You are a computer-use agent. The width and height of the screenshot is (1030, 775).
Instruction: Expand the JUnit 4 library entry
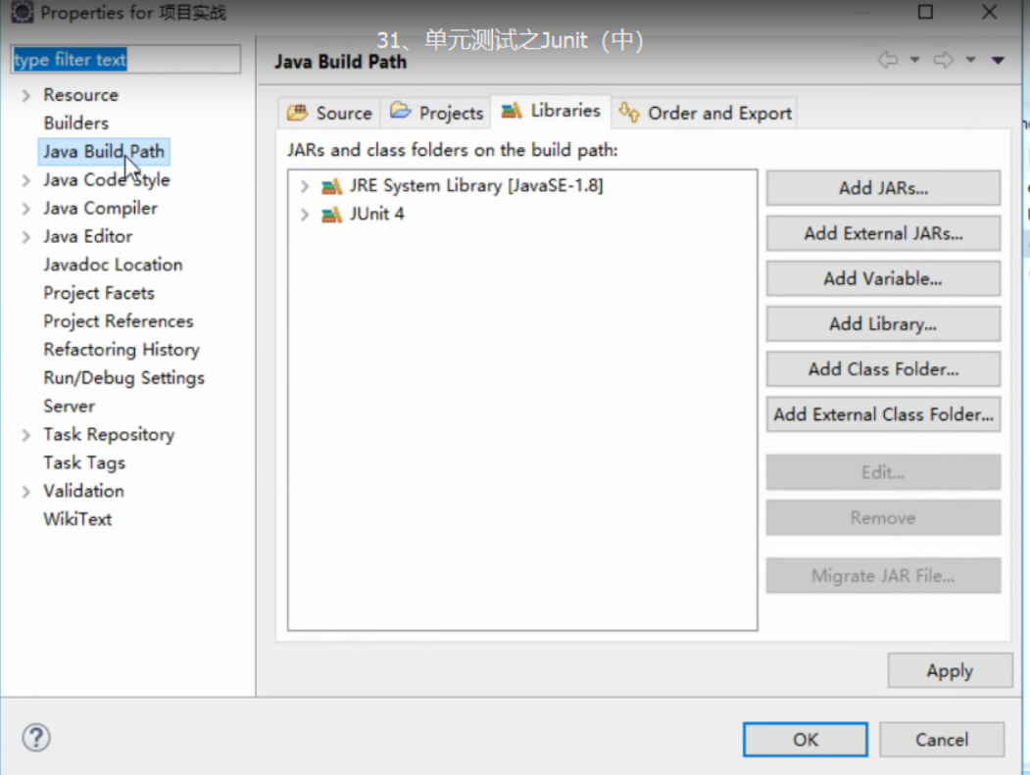click(304, 215)
